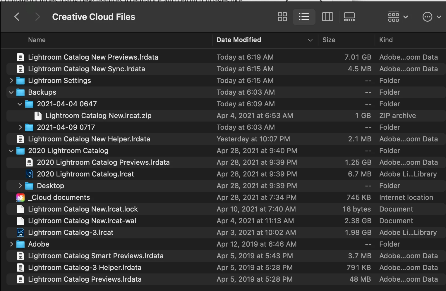Select the Lightroom Catalog New.lrcat.zip archive icon
The height and width of the screenshot is (291, 446).
[x=38, y=116]
